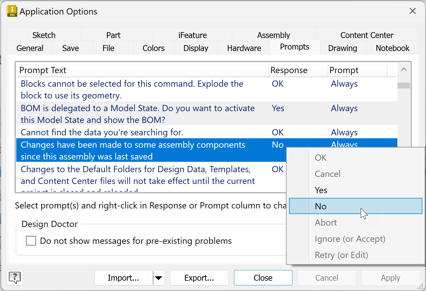Switch to the Colors tab
Viewport: 426px width, 291px height.
[153, 48]
